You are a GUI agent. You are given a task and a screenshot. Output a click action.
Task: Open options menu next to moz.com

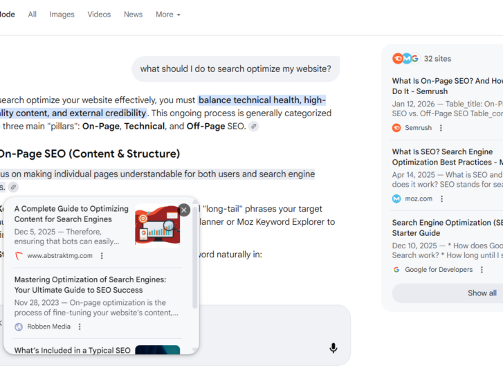coord(441,199)
